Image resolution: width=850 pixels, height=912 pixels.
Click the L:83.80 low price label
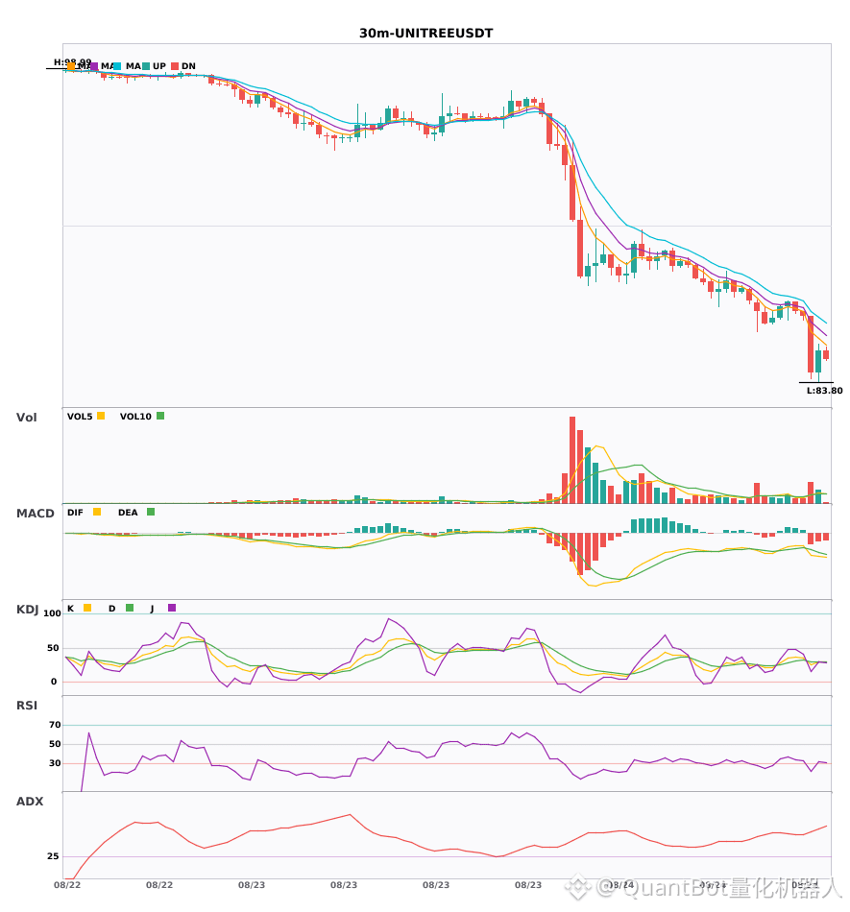pos(824,391)
